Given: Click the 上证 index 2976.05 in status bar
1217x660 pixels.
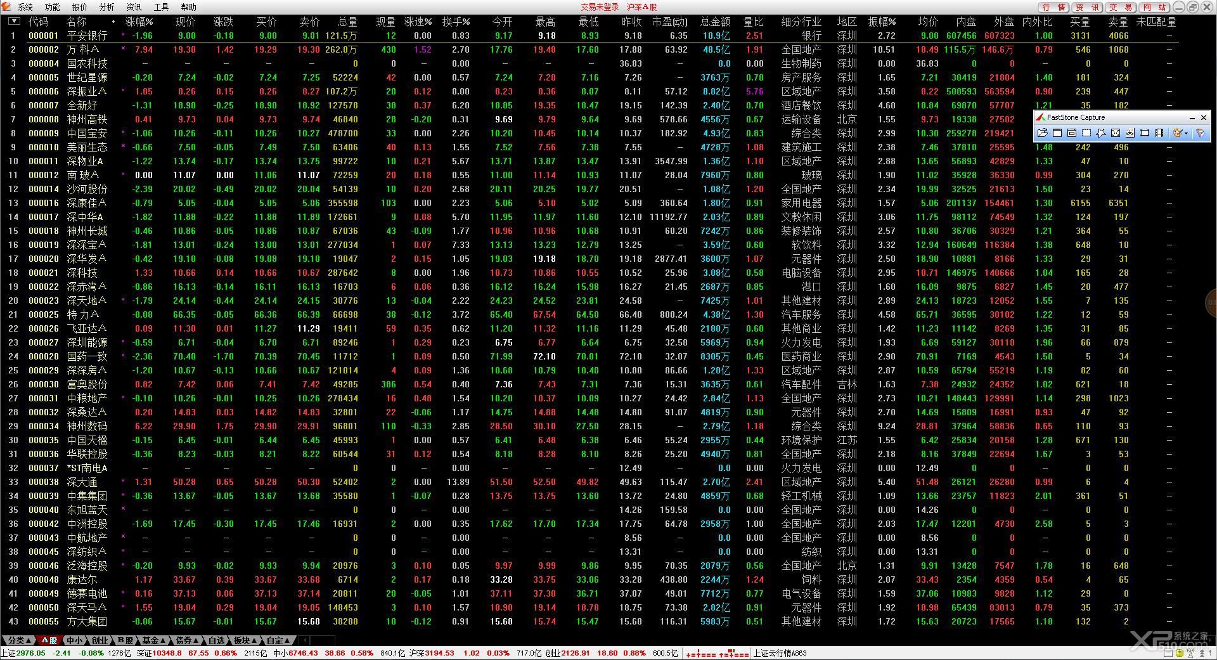Looking at the screenshot, I should click(23, 653).
